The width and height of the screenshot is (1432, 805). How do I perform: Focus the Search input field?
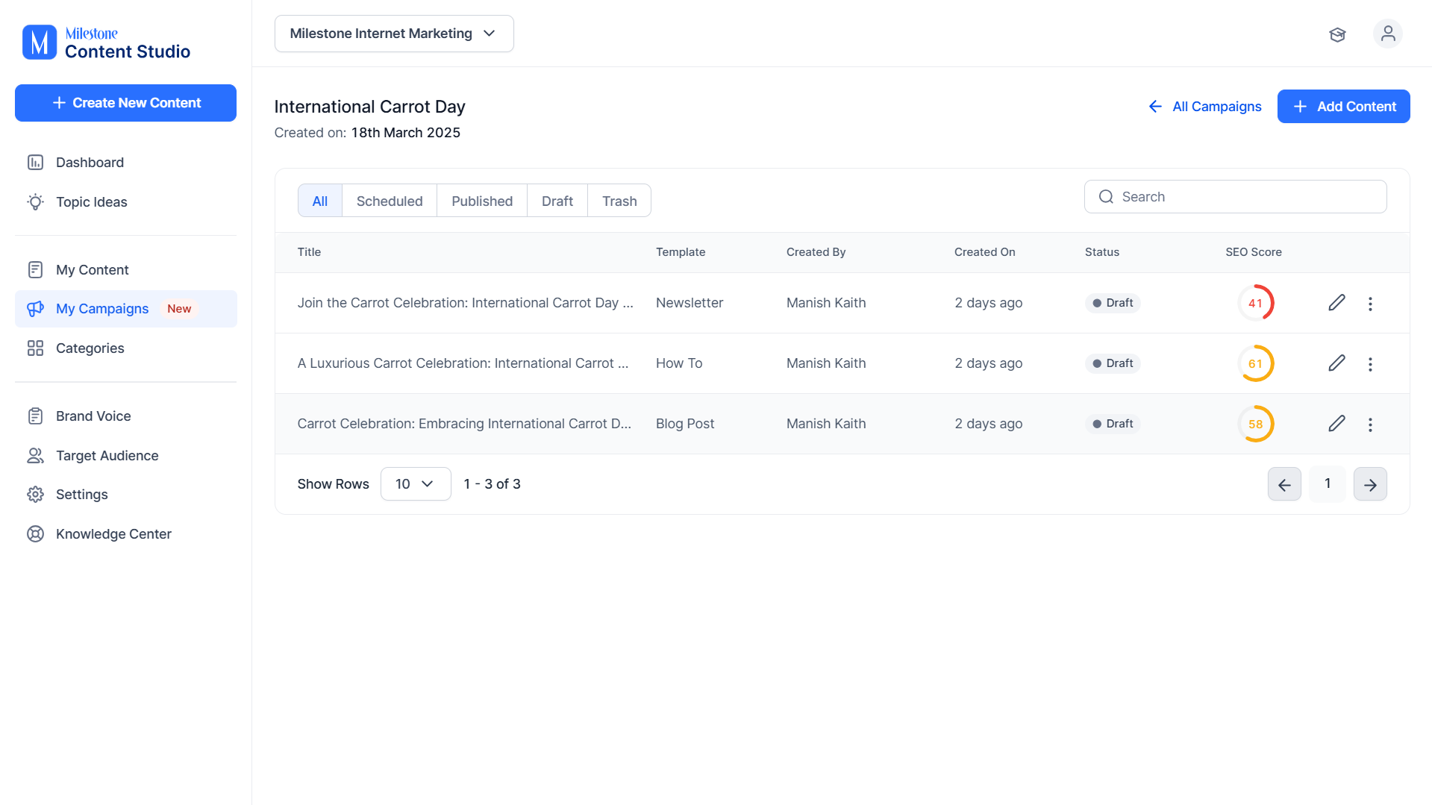coord(1236,197)
